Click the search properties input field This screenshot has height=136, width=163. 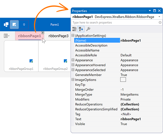(x=115, y=22)
